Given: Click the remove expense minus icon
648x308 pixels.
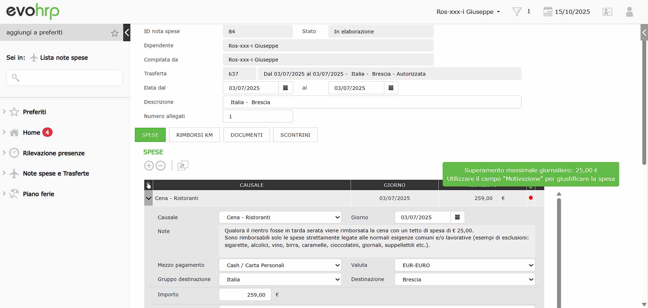Looking at the screenshot, I should [x=161, y=166].
